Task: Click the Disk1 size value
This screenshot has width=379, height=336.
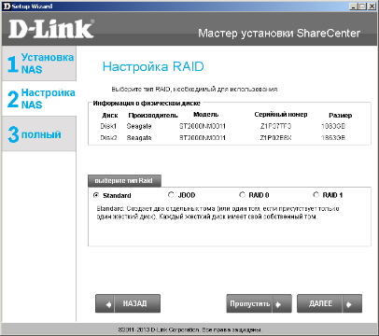Action: tap(333, 126)
